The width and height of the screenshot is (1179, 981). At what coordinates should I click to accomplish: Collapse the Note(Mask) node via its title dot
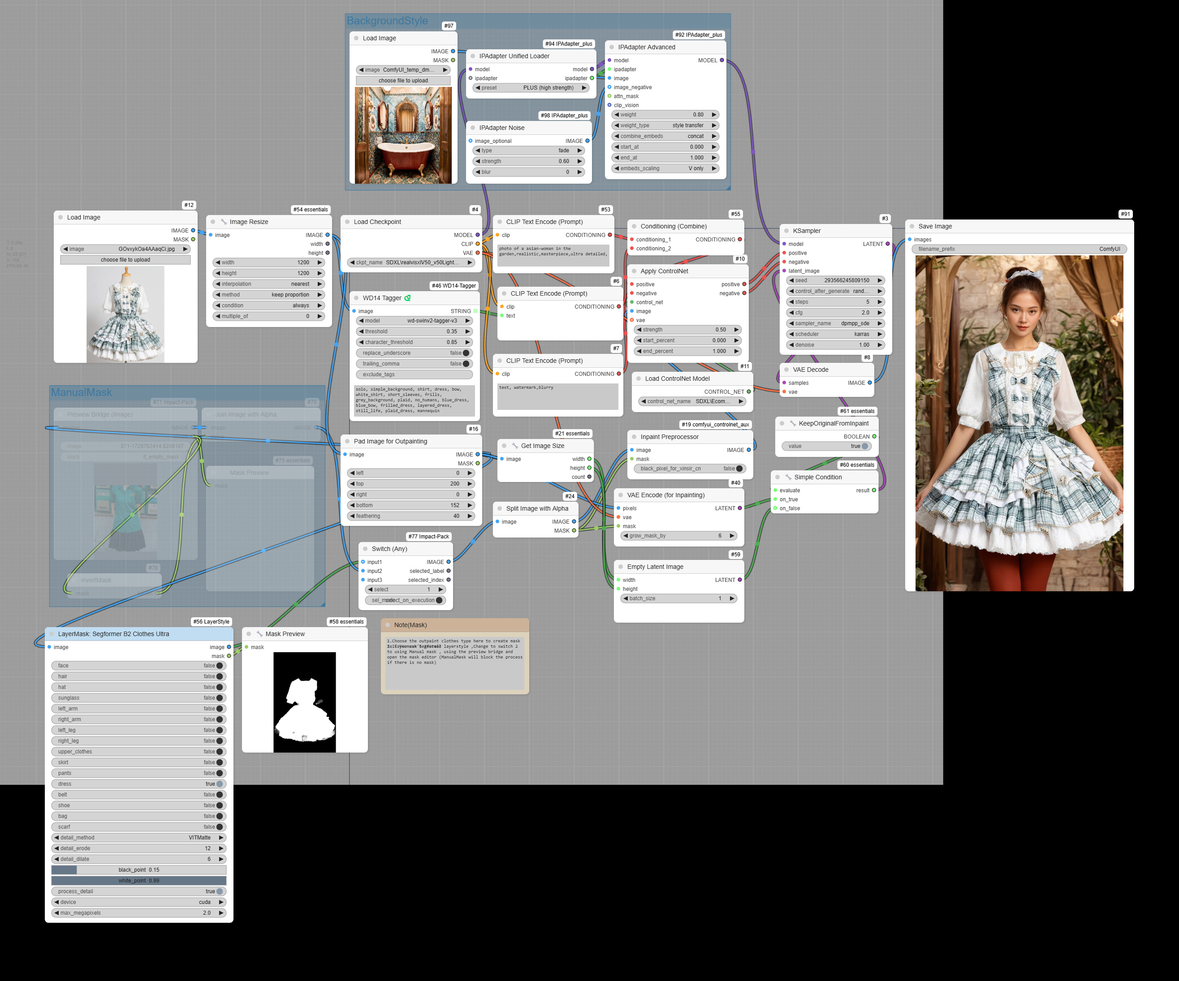(387, 625)
